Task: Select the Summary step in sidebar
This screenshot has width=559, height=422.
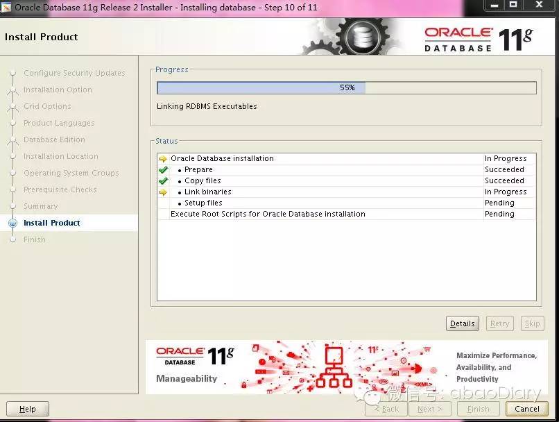Action: tap(41, 206)
